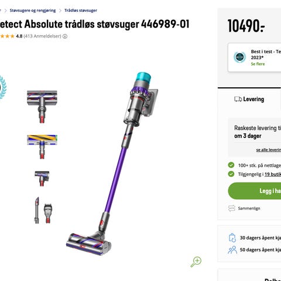This screenshot has height=281, width=281.
Task: Select the crevice and combination tool thumbnail
Action: [43, 210]
